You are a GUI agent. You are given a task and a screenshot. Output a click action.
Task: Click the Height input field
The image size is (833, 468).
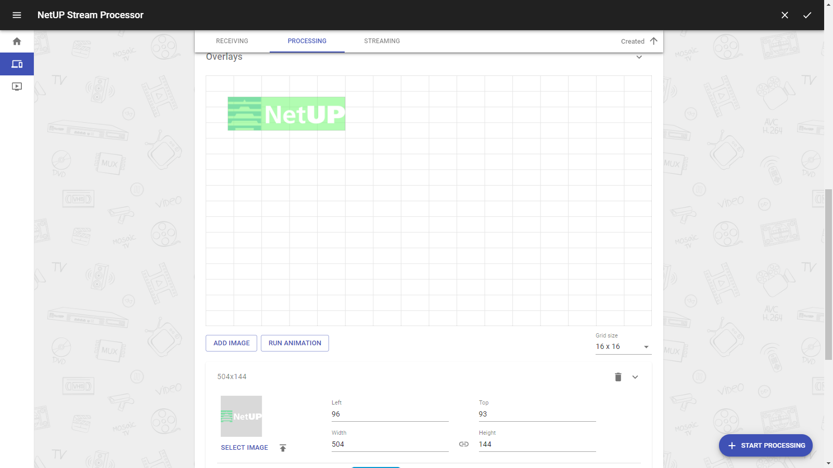coord(537,445)
